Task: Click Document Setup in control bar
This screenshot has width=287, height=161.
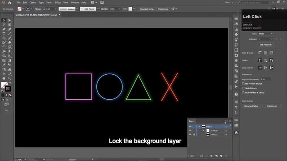Action: click(147, 9)
